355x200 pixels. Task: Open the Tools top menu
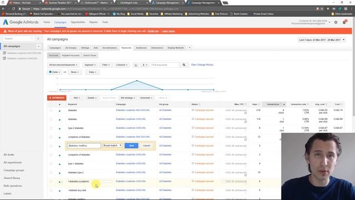pos(105,22)
